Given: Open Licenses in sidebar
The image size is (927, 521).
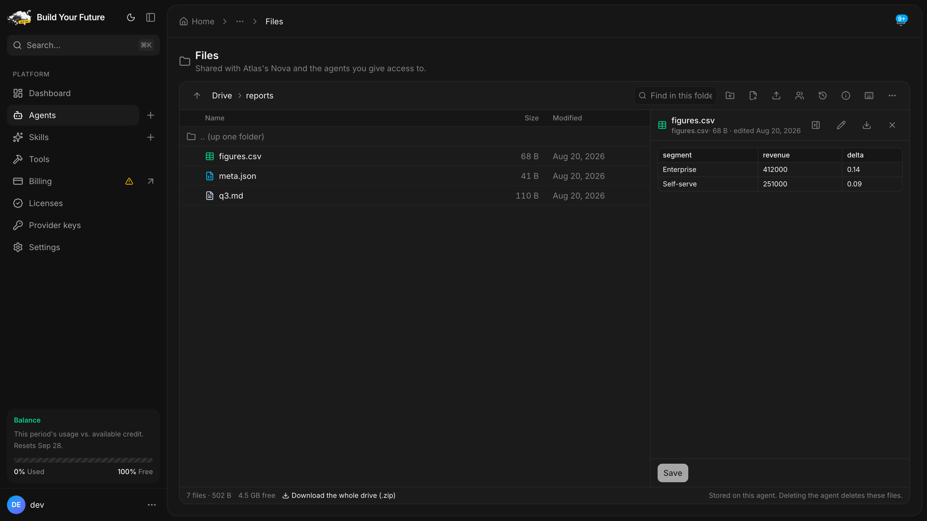Looking at the screenshot, I should point(83,203).
